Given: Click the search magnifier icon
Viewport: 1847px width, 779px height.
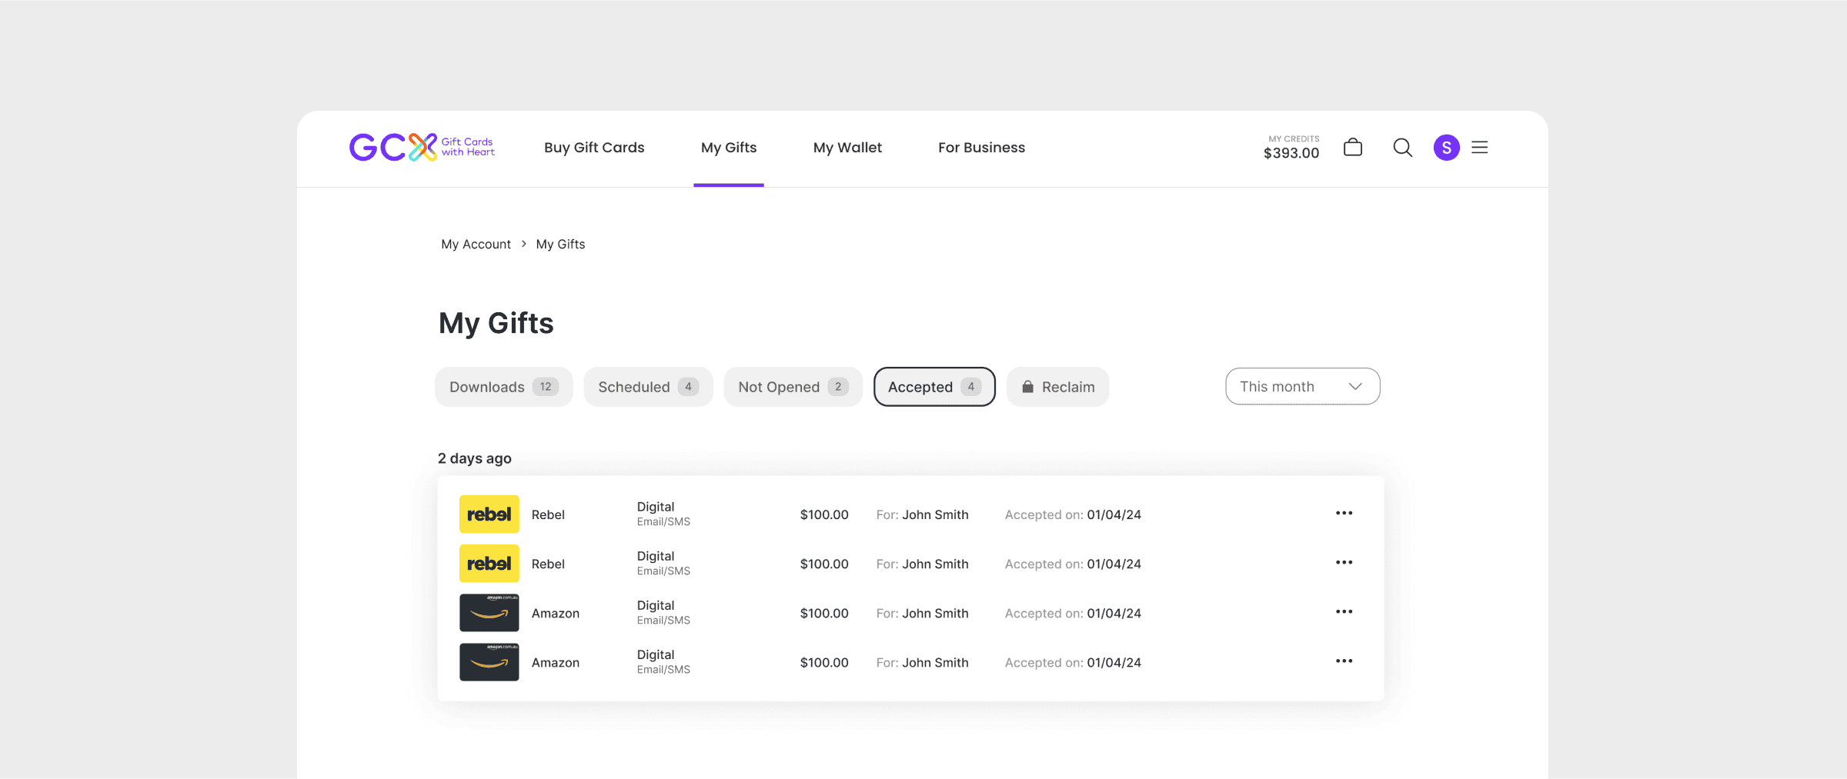Looking at the screenshot, I should [x=1402, y=147].
